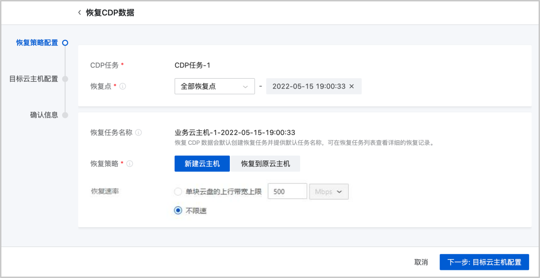Select the 单块云盘的上行带宽上限 radio button
Image resolution: width=540 pixels, height=278 pixels.
point(178,192)
